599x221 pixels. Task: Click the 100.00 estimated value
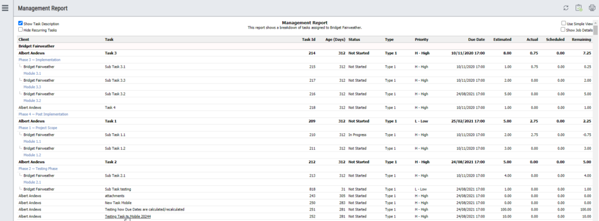[506, 209]
